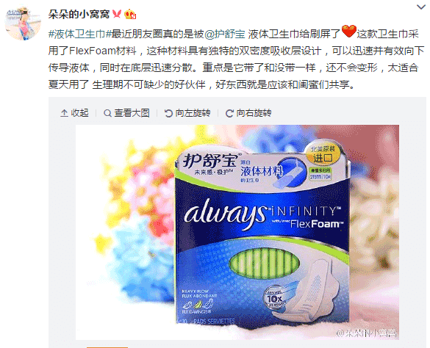The height and width of the screenshot is (348, 430).
Task: Click the rabbit ears badge icon
Action: (117, 14)
